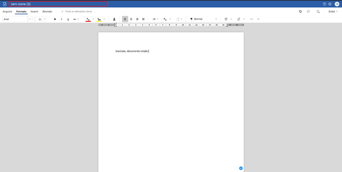Center the paragraph
342x172 pixels.
(x=131, y=19)
